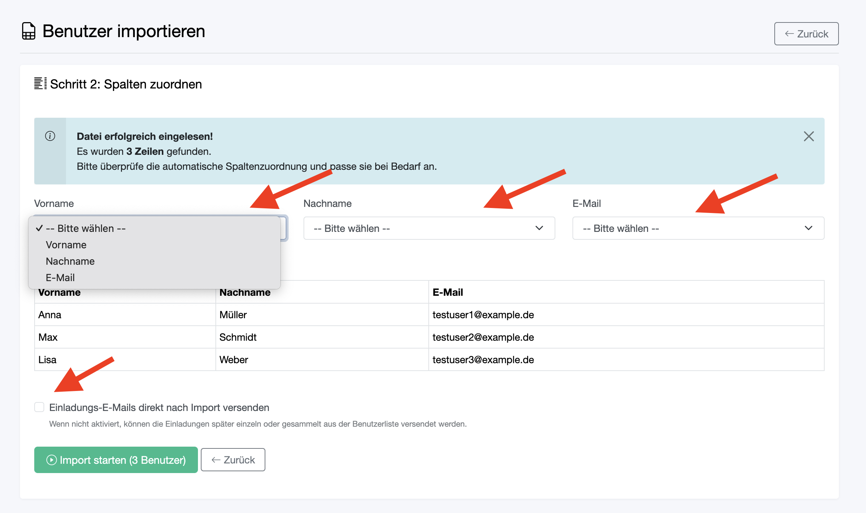This screenshot has width=866, height=513.
Task: Enable sending Einladungs-E-Mails after import
Action: click(39, 407)
